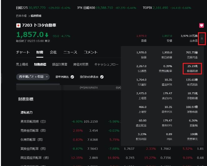Click the 3.23% 配当利回 value
The height and width of the screenshot is (166, 207).
[x=142, y=134]
